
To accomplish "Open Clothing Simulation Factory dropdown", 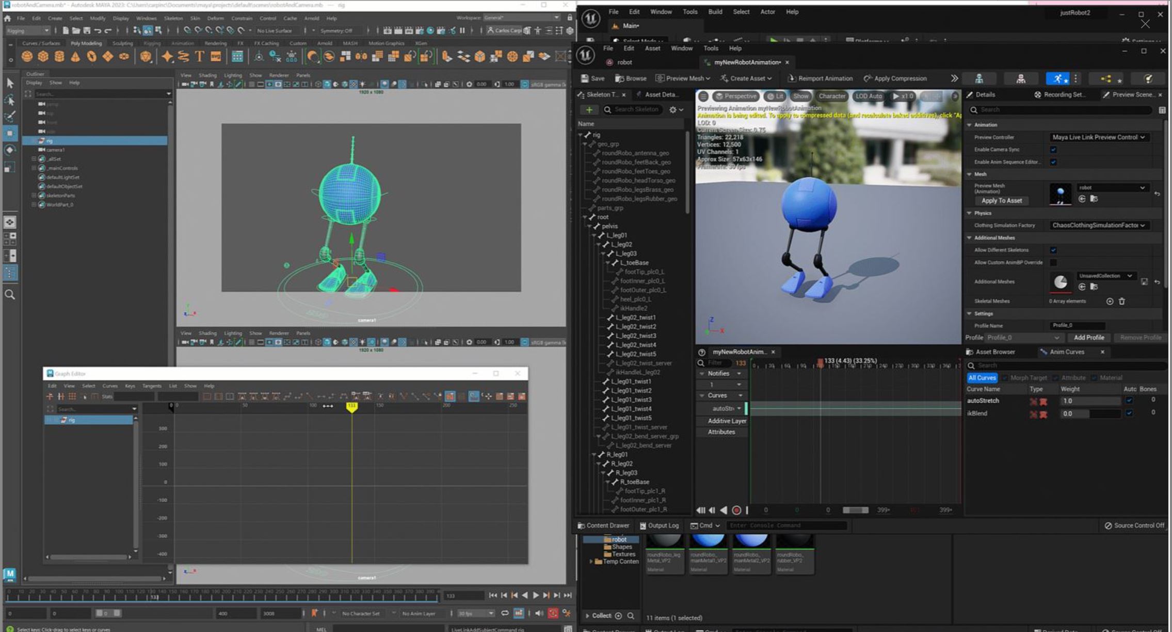I will (1098, 225).
